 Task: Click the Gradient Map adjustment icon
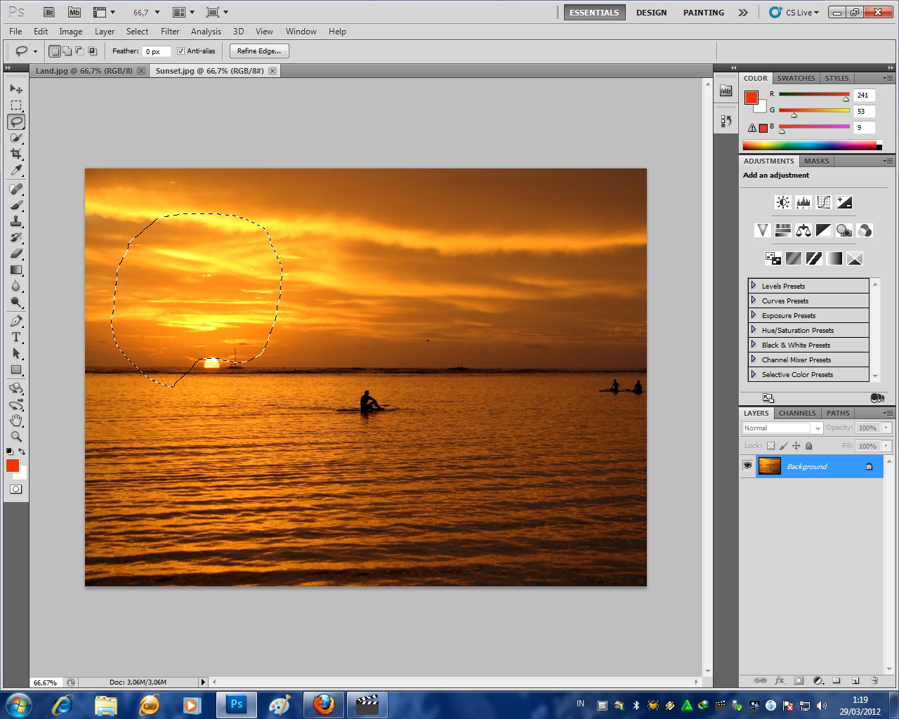coord(834,258)
